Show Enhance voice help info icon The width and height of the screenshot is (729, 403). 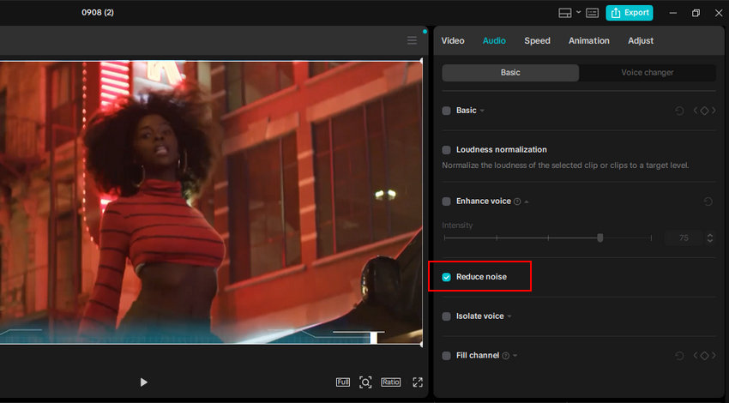coord(517,201)
